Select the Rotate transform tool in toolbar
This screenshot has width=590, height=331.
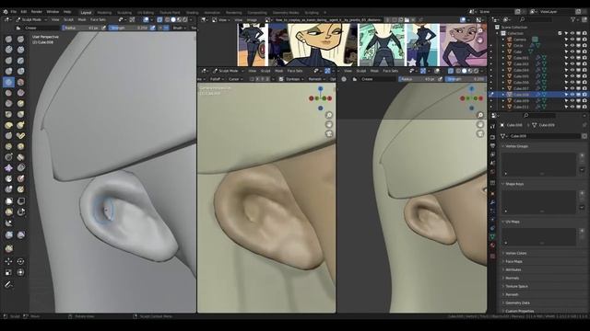click(20, 261)
